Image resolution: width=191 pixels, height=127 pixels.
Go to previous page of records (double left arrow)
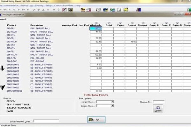[x=5, y=10]
